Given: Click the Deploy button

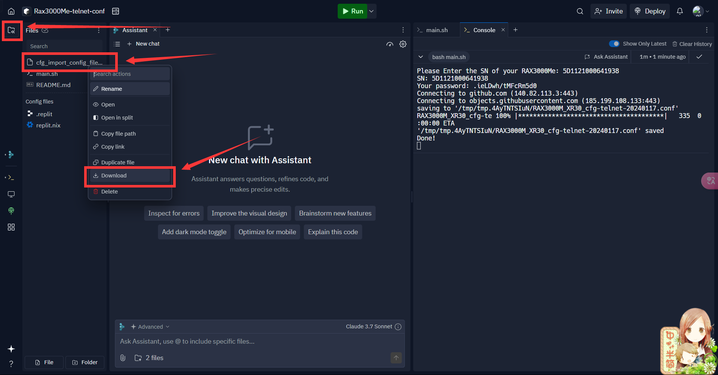Looking at the screenshot, I should click(x=650, y=11).
